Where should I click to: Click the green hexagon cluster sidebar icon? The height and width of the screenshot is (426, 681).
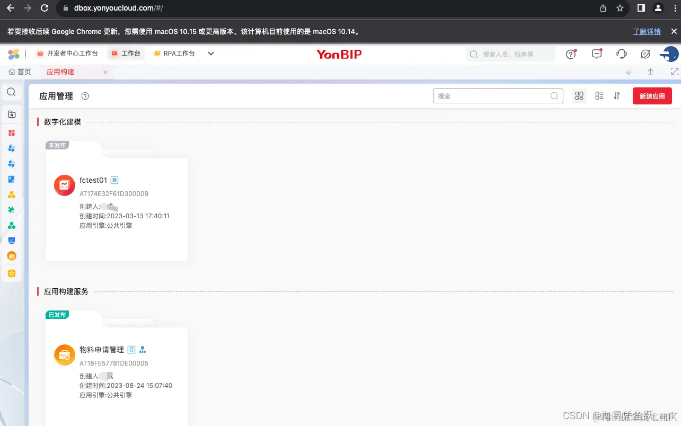[x=12, y=225]
